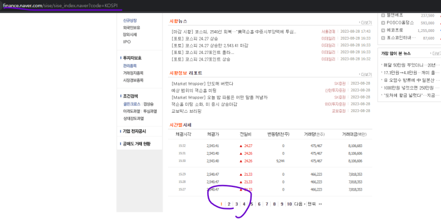Click the 조건검색 section heading
The image size is (441, 219).
(131, 96)
